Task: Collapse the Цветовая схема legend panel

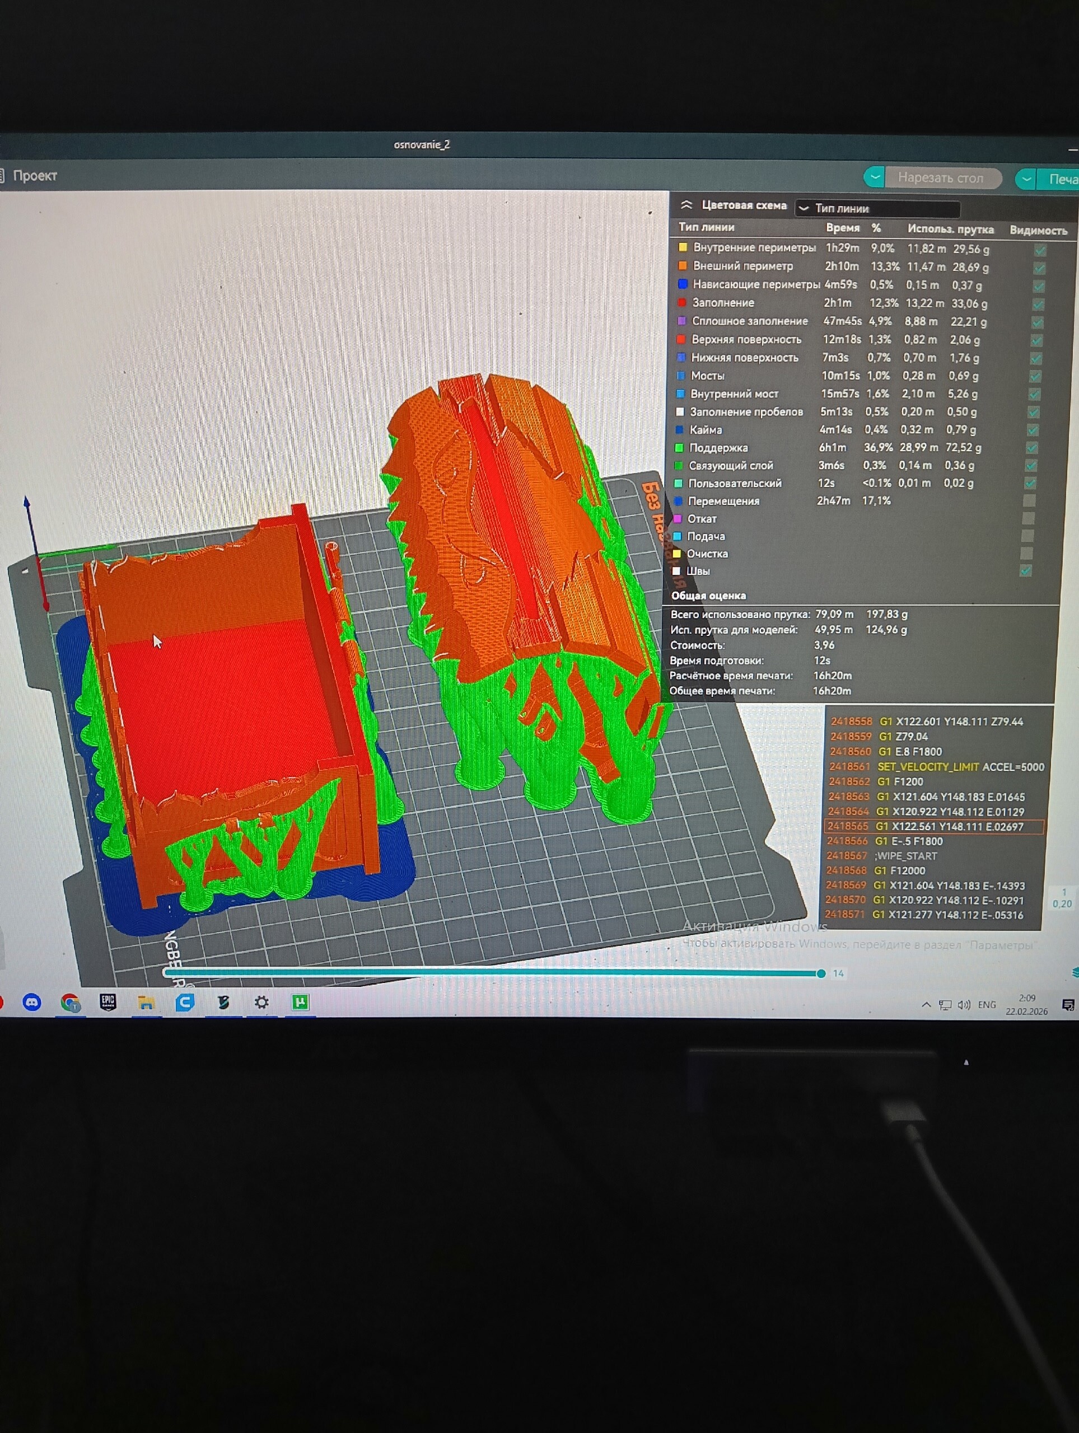Action: (x=686, y=205)
